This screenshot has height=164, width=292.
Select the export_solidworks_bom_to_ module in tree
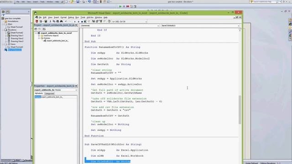pos(57,41)
